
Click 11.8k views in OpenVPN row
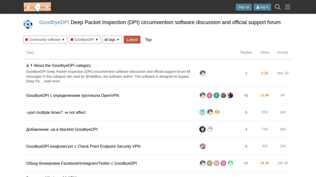(x=265, y=95)
